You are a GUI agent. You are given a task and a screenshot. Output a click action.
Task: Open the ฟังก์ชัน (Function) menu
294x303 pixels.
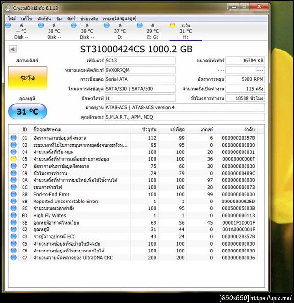click(x=44, y=18)
